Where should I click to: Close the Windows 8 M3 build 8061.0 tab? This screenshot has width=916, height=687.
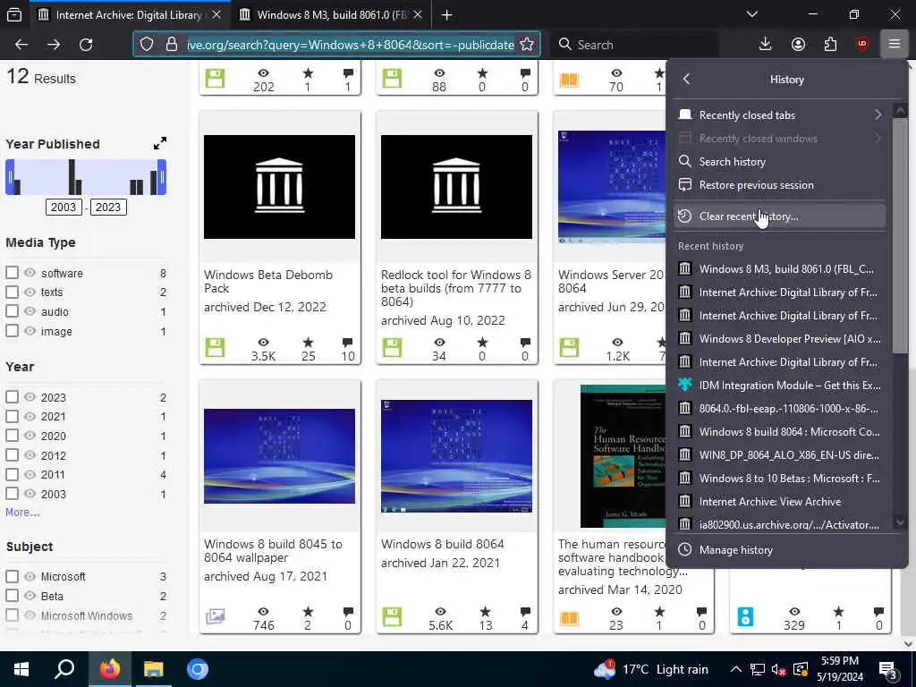[x=418, y=14]
